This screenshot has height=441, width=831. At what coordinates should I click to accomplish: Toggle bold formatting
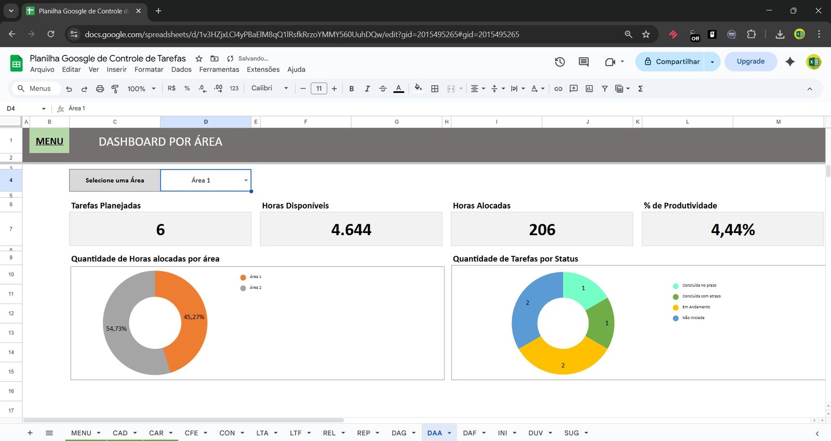tap(352, 89)
